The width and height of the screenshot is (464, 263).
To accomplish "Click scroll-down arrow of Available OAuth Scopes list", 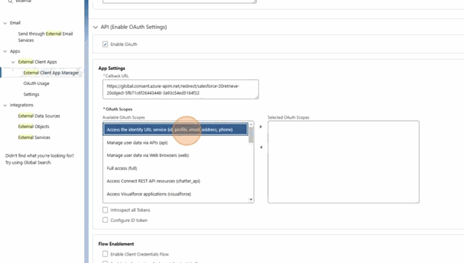I will click(x=251, y=199).
